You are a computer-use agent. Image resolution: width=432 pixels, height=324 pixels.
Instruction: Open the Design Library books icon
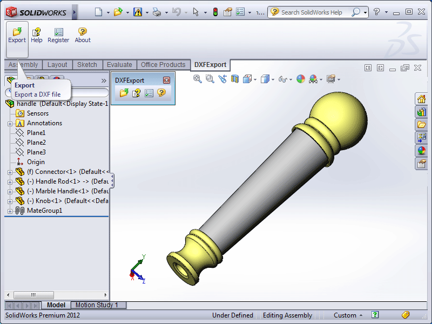coord(422,112)
